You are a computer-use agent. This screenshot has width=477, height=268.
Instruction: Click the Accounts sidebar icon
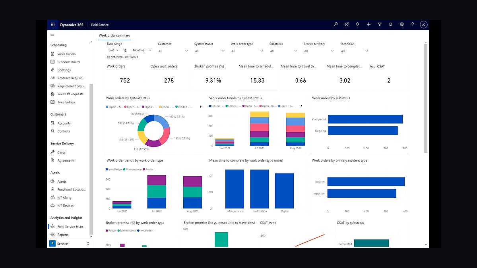tap(53, 123)
